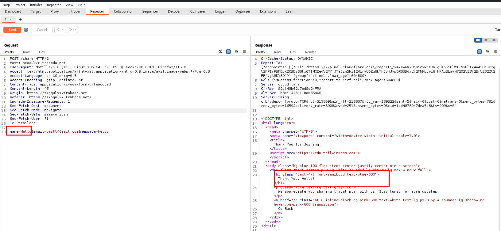Open the forward-history dropdown arrow

[76, 30]
